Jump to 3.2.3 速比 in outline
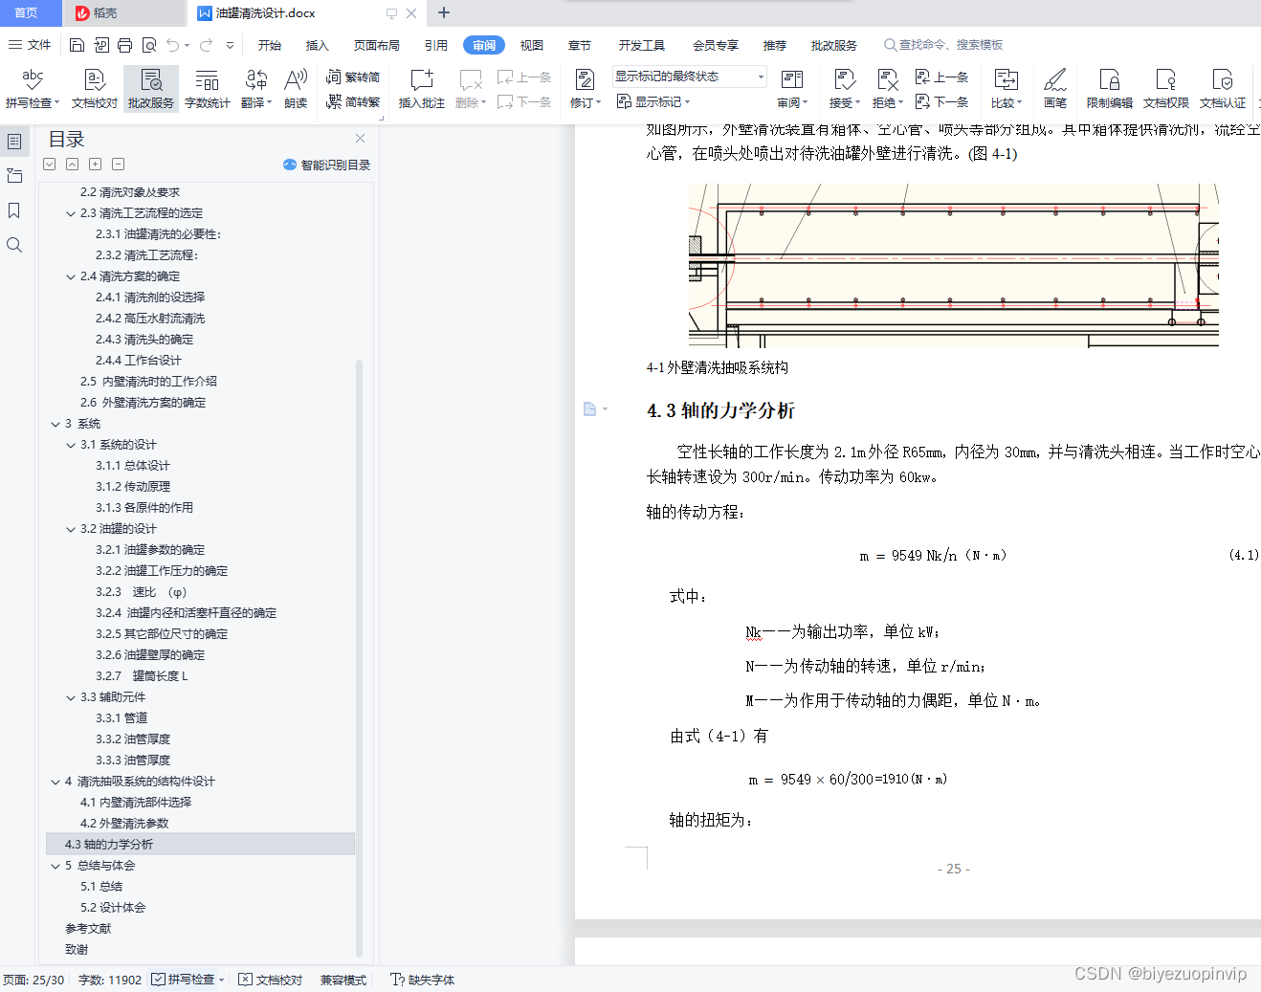This screenshot has width=1261, height=992. pos(142,592)
